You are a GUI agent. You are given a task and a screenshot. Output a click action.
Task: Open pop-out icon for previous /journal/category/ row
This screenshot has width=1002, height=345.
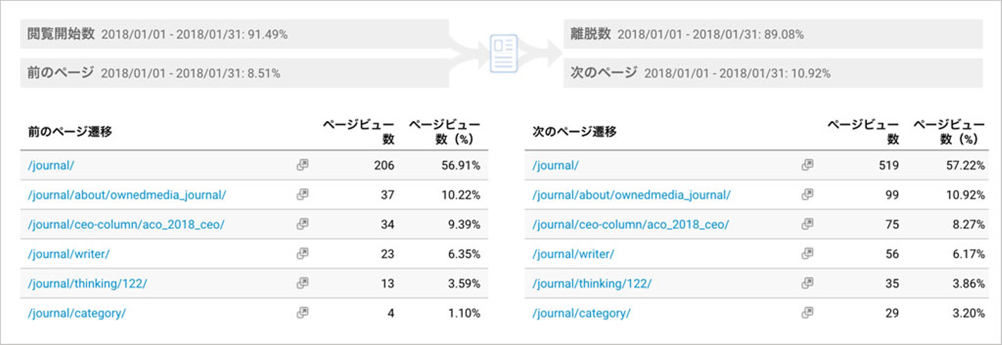pos(302,313)
